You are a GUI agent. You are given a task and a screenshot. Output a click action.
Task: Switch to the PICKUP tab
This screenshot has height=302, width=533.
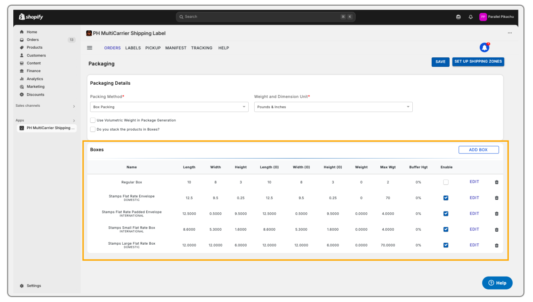tap(153, 48)
